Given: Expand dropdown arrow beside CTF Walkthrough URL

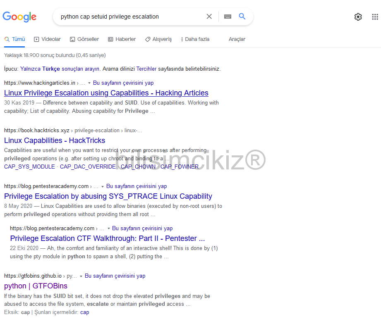Looking at the screenshot, I should [109, 229].
